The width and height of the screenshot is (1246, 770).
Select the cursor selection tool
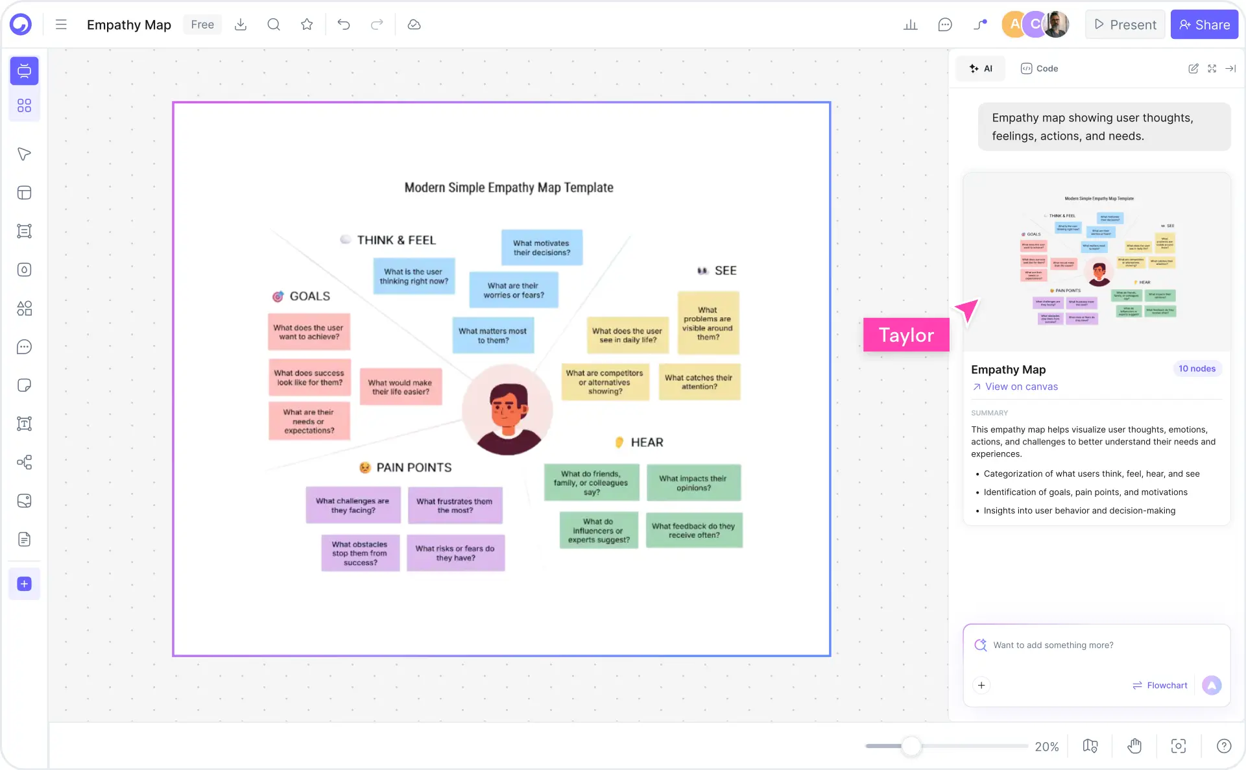[x=24, y=154]
